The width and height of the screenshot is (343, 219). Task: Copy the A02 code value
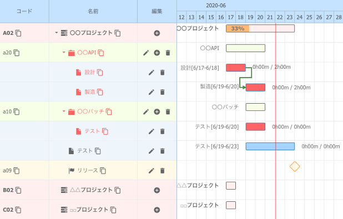tap(18, 33)
